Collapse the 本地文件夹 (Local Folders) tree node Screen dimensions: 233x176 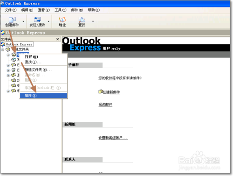(x=3, y=50)
